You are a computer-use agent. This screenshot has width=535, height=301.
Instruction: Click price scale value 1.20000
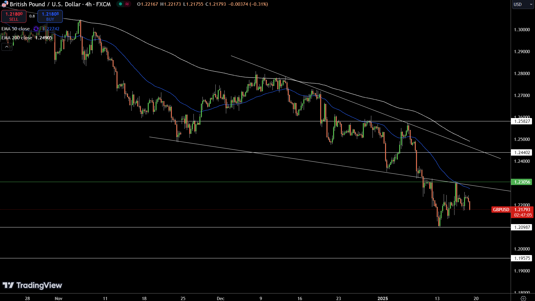(x=522, y=249)
